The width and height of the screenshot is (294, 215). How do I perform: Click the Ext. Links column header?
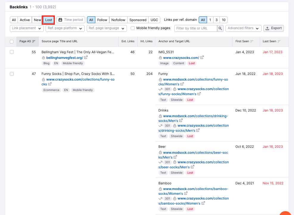(128, 41)
